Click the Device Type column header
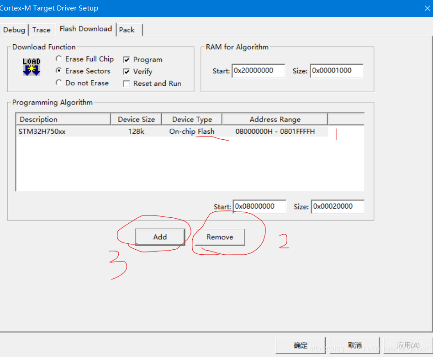433x357 pixels. tap(192, 119)
